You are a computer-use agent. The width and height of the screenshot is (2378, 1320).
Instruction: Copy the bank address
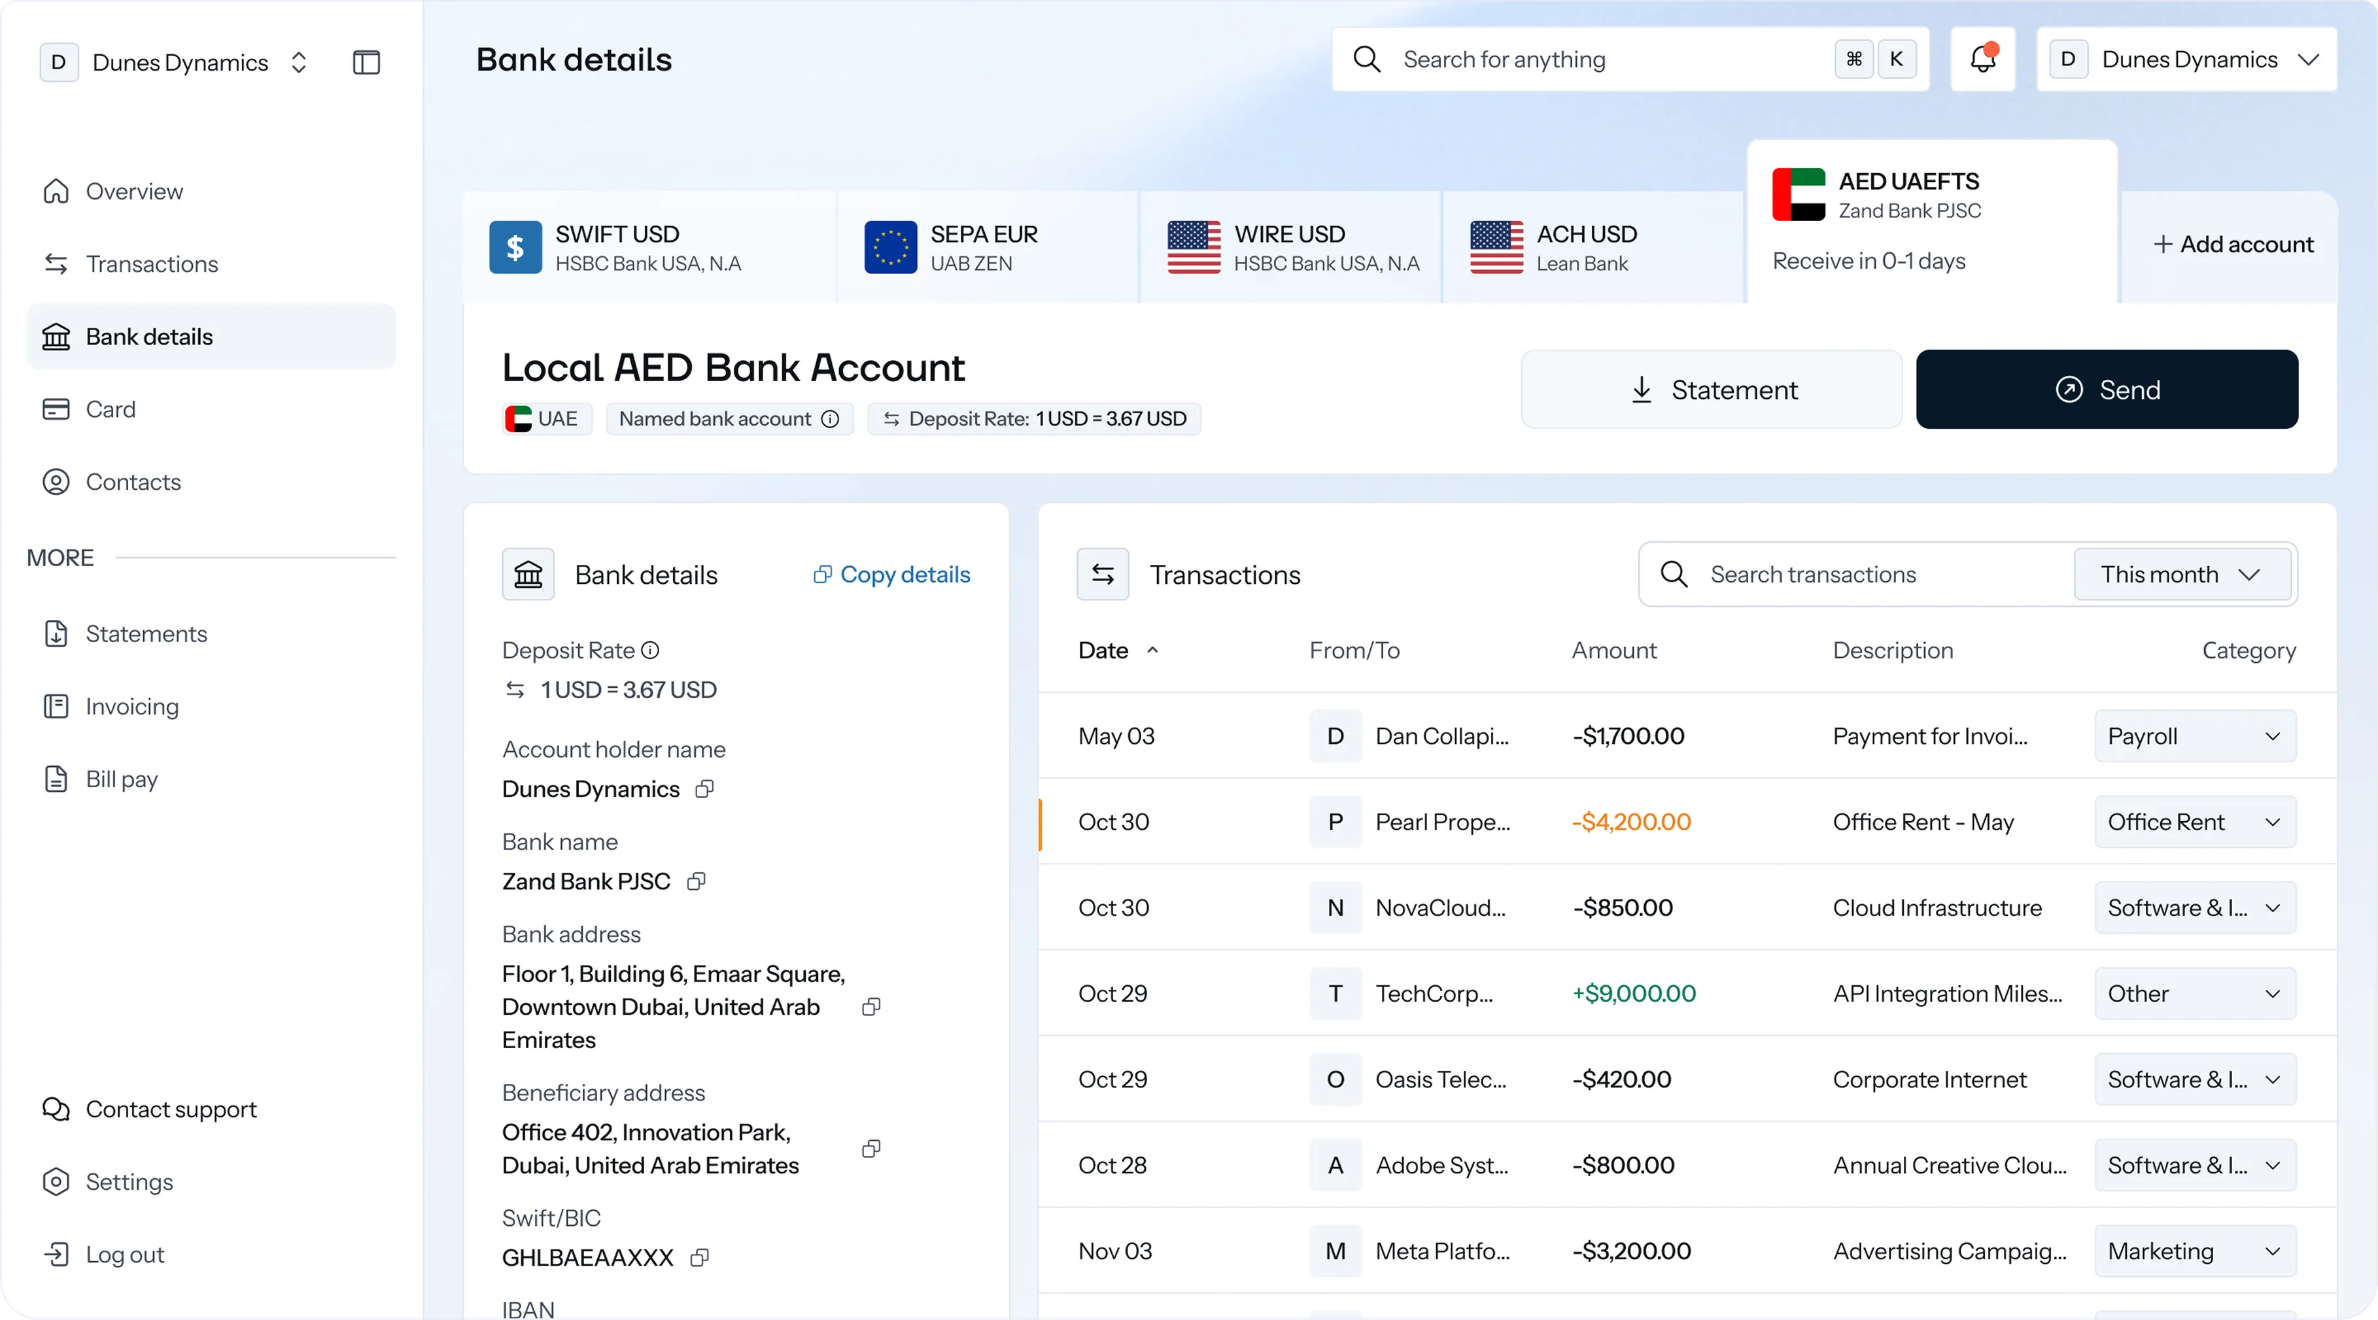[x=870, y=1006]
